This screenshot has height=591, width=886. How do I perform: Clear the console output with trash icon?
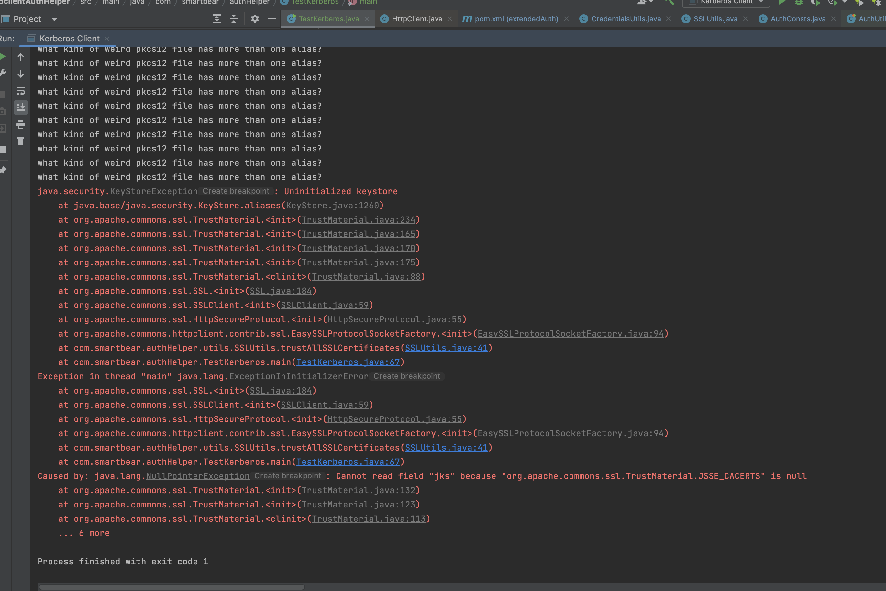click(21, 140)
